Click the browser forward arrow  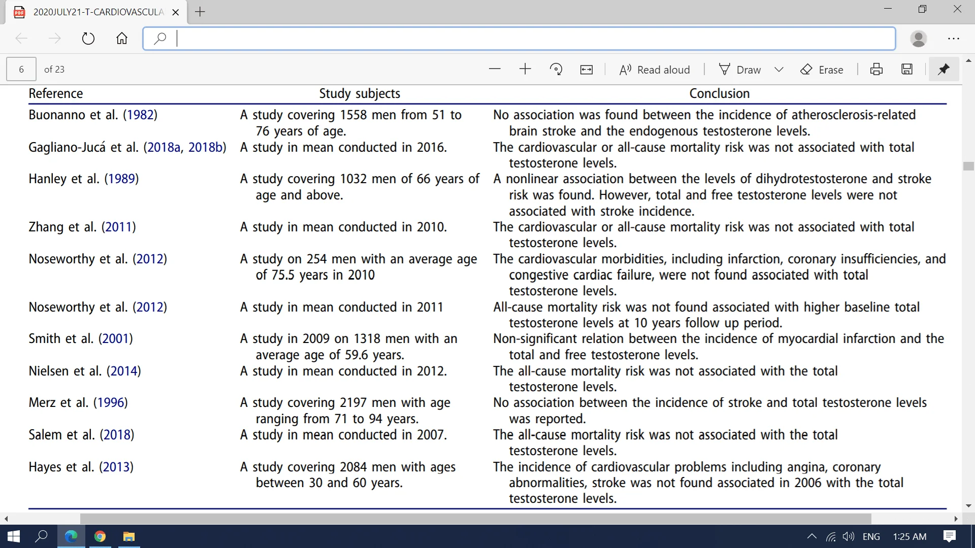[x=54, y=39]
